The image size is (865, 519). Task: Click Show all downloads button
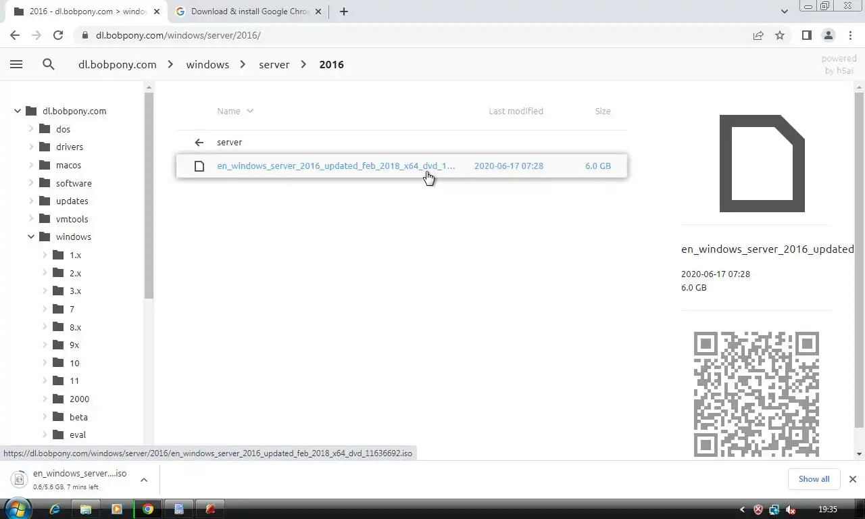tap(814, 479)
